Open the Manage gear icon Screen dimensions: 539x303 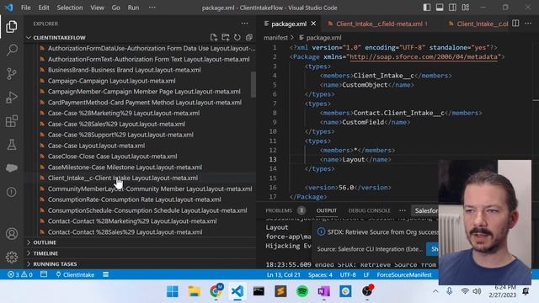coord(11,257)
